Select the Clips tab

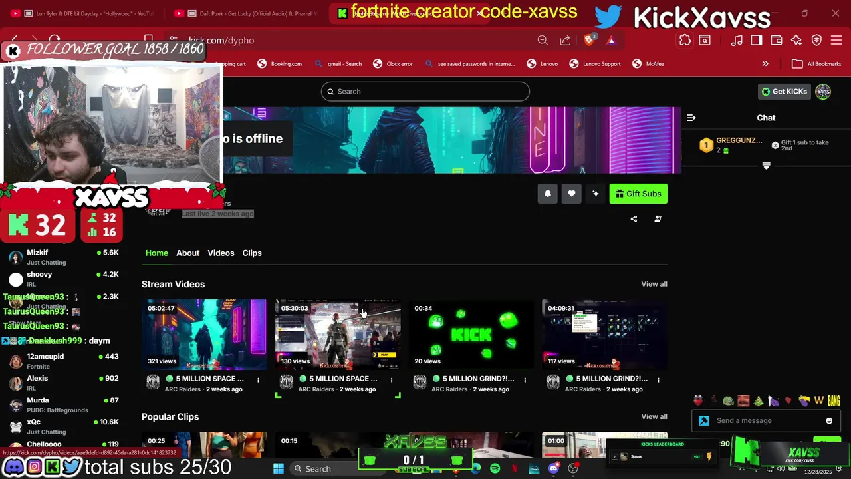pyautogui.click(x=252, y=253)
